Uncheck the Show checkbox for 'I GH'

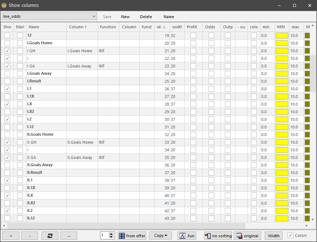(7, 51)
